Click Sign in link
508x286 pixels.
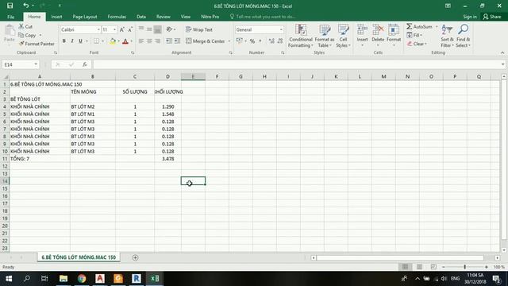click(470, 17)
